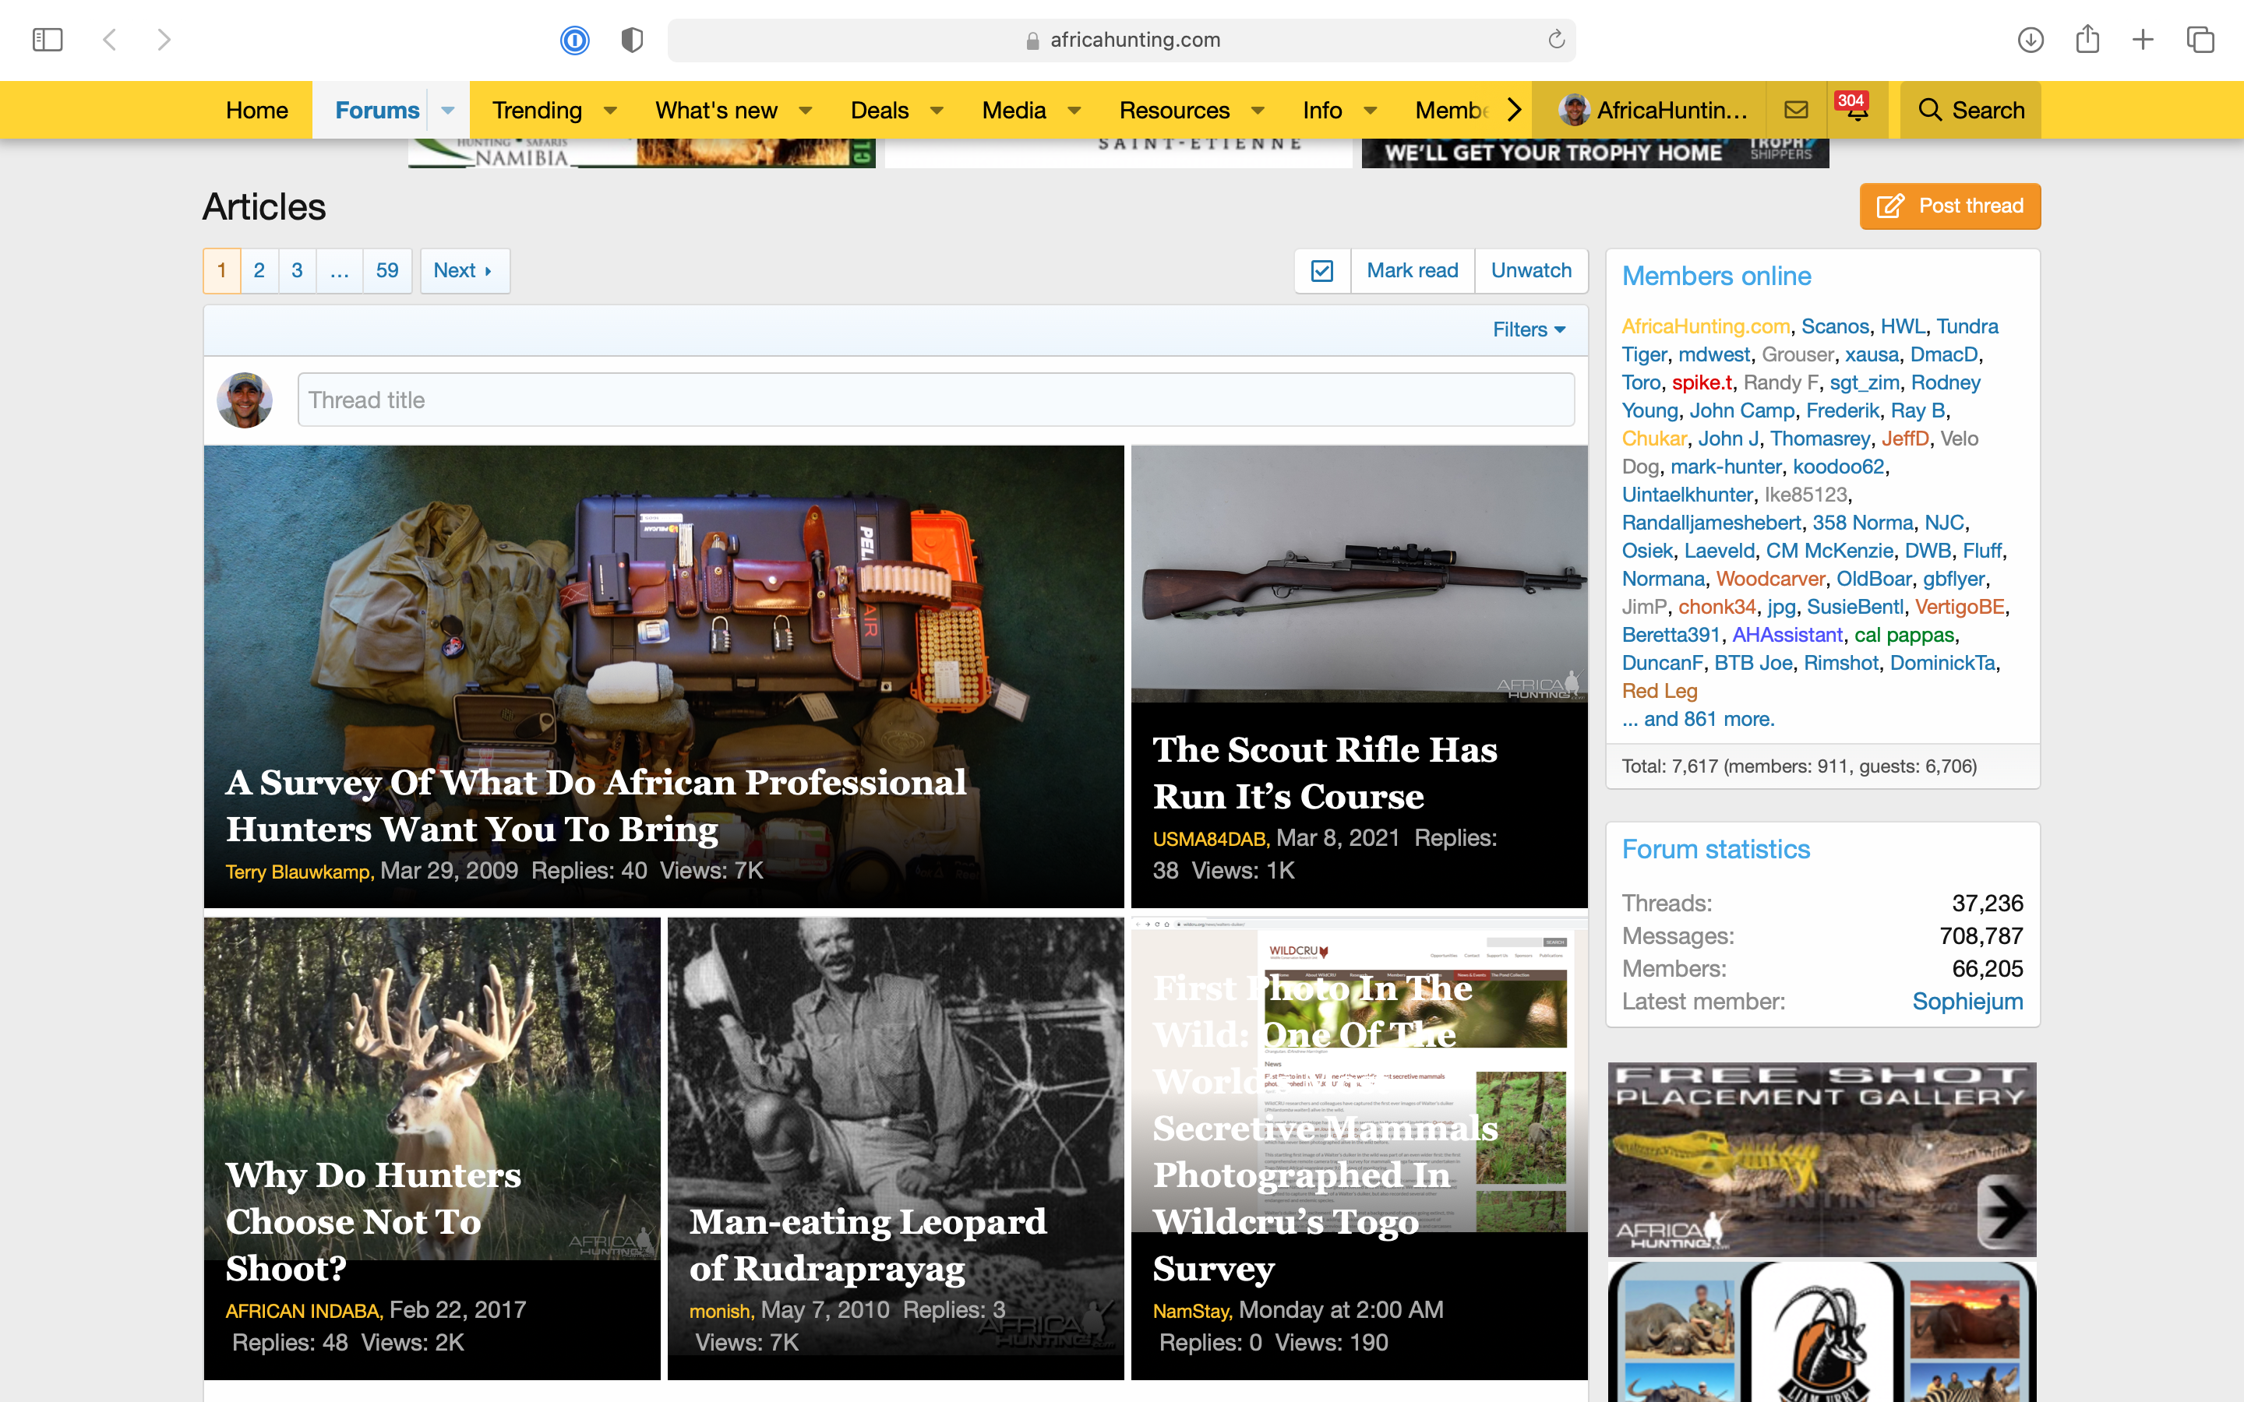Viewport: 2244px width, 1402px height.
Task: Open the Home nav item
Action: 257,111
